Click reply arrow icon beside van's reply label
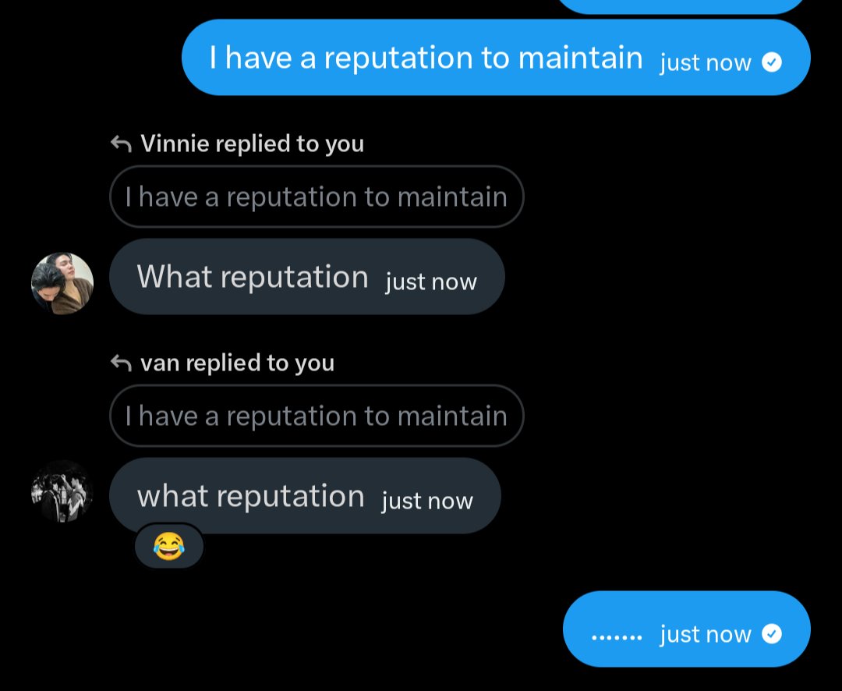 [x=121, y=363]
